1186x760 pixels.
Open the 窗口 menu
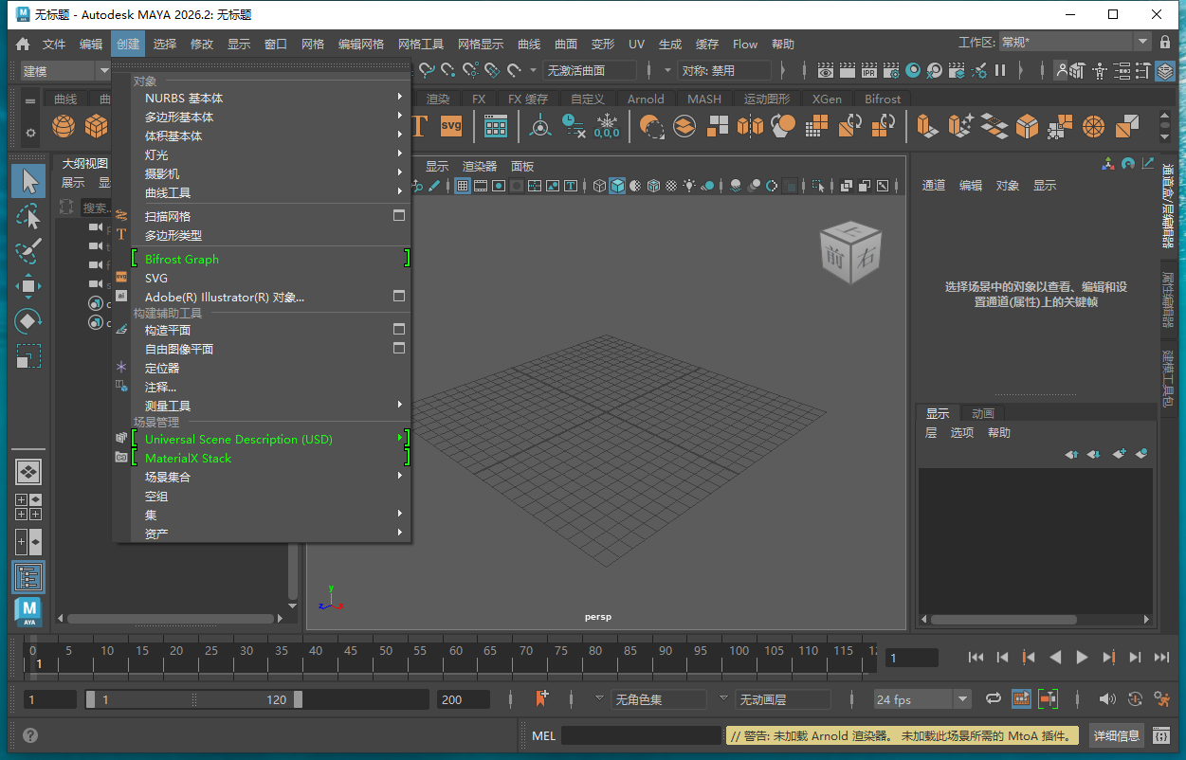pos(276,44)
